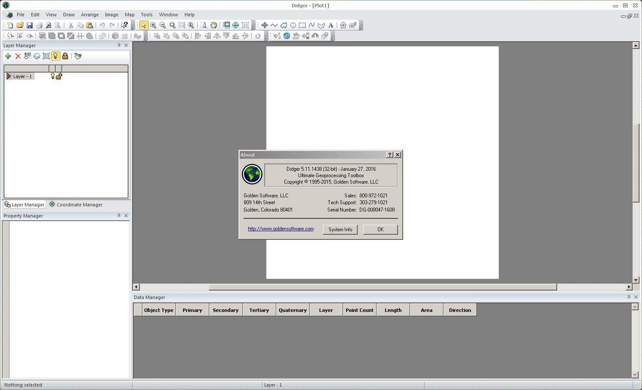Save the project with floppy disk icon
The width and height of the screenshot is (642, 390).
click(x=29, y=25)
